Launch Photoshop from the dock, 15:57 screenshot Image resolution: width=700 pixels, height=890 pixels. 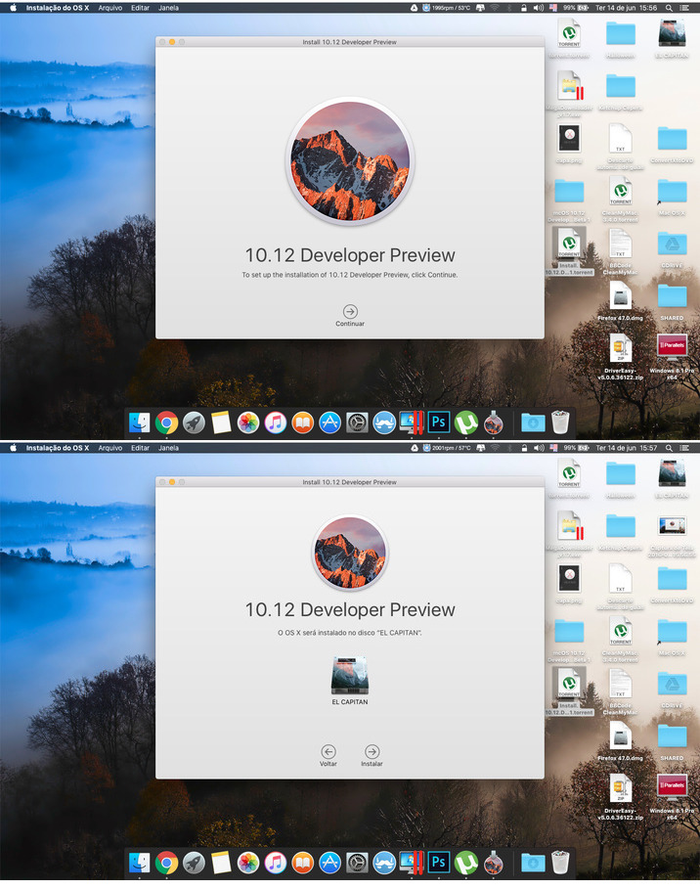(439, 863)
